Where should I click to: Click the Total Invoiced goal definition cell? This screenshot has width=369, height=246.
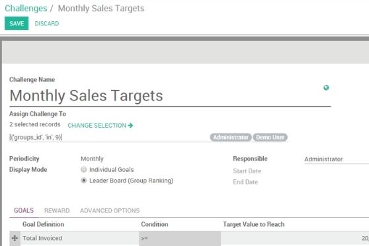click(79, 238)
